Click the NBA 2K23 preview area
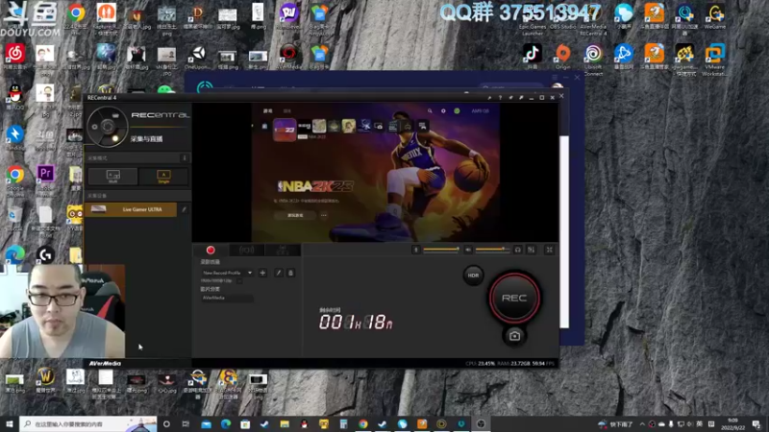Image resolution: width=769 pixels, height=432 pixels. click(x=375, y=173)
